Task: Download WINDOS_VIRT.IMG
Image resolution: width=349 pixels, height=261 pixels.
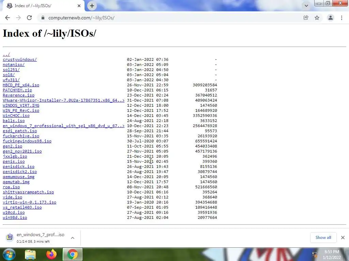Action: pos(21,105)
